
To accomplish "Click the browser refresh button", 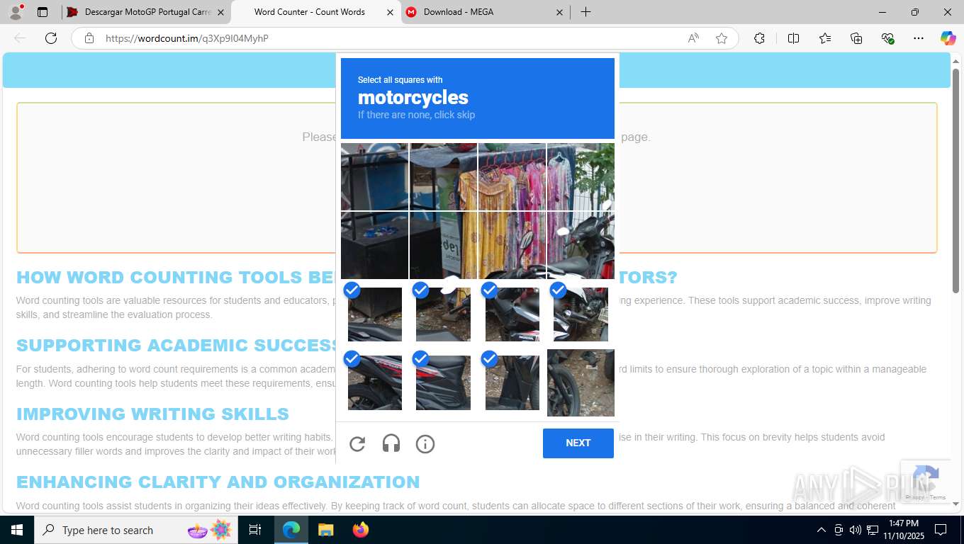I will [x=51, y=38].
